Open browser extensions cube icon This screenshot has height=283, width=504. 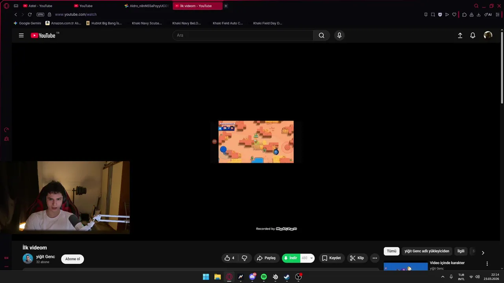coord(464,15)
